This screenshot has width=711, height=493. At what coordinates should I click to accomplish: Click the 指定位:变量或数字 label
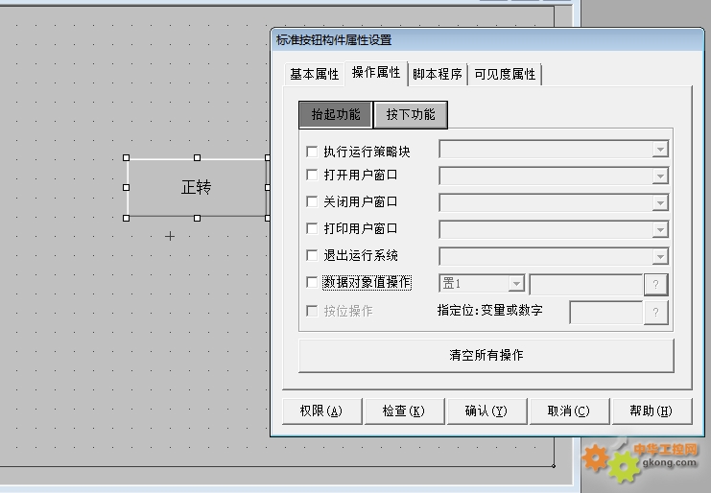[489, 311]
